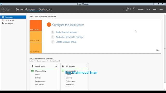Refresh the Server Manager dashboard
166x93 pixels.
[127, 9]
